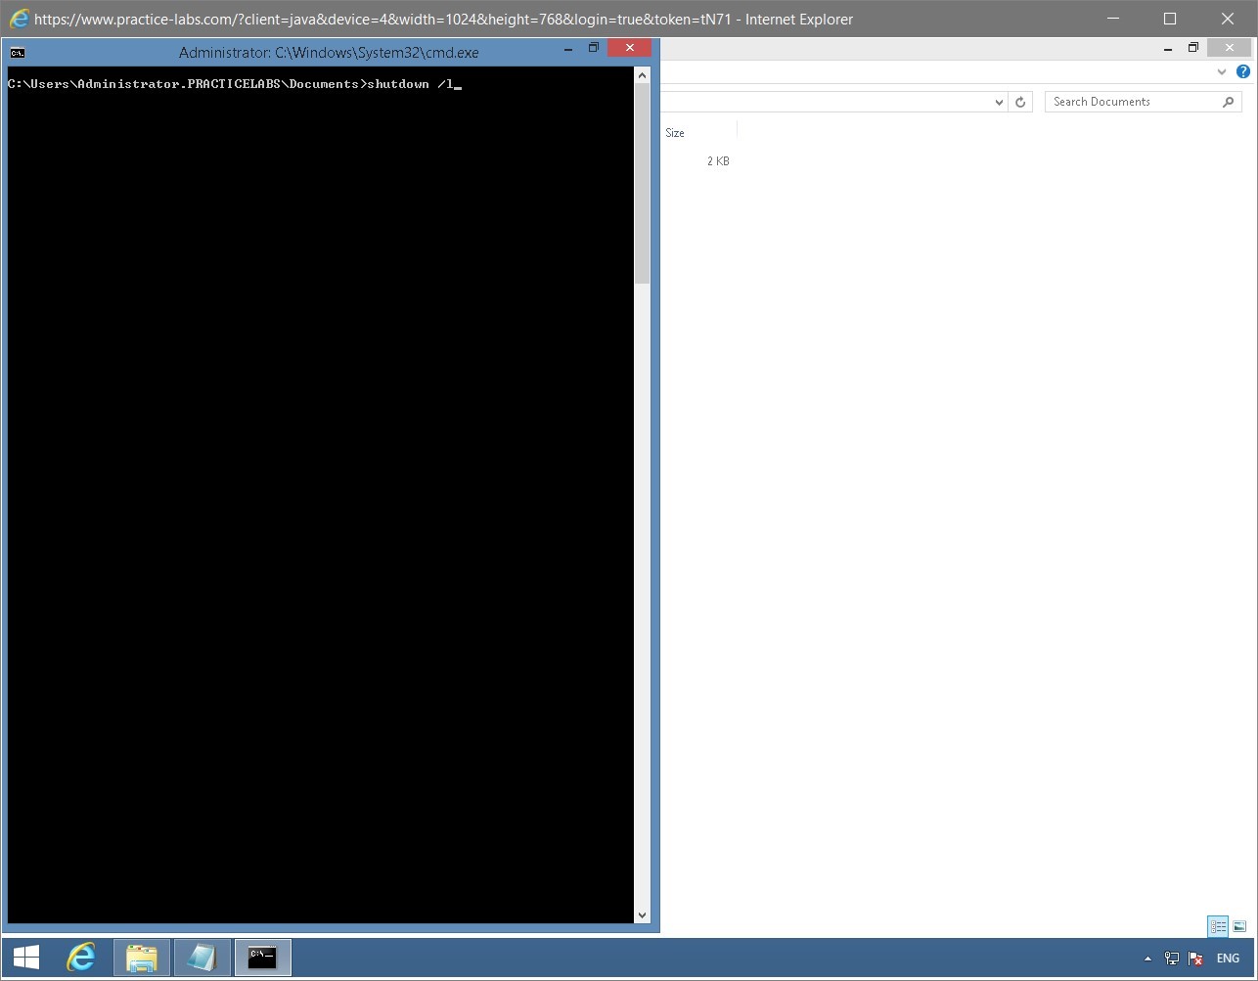This screenshot has width=1258, height=981.
Task: Expand the address bar history dropdown
Action: [x=999, y=101]
